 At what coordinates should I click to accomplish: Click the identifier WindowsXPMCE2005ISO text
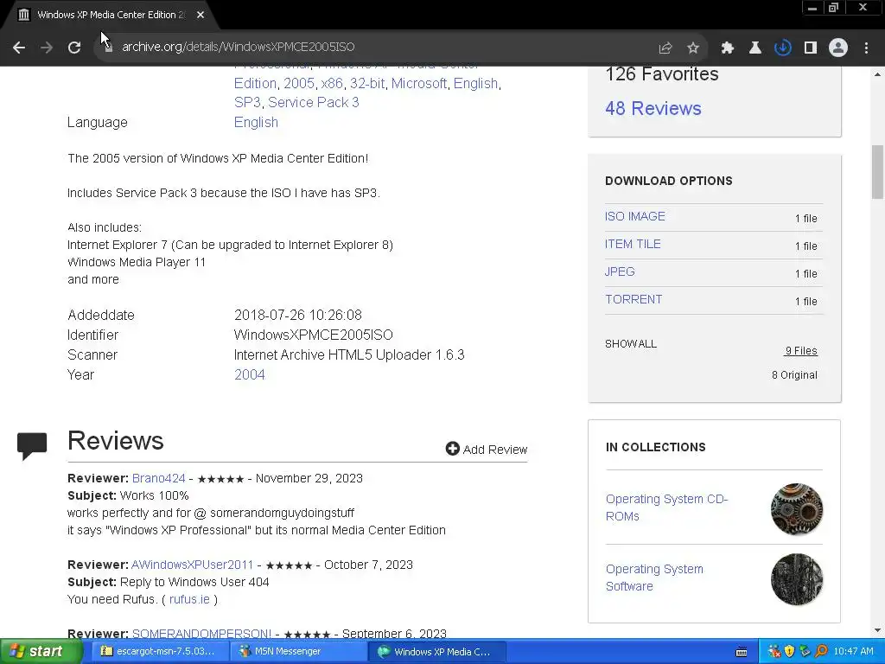coord(313,335)
